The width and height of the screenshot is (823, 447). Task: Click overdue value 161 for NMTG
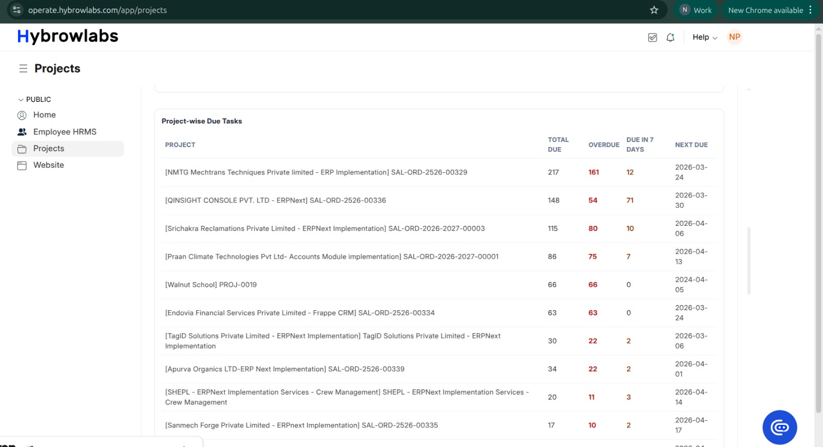pos(594,172)
